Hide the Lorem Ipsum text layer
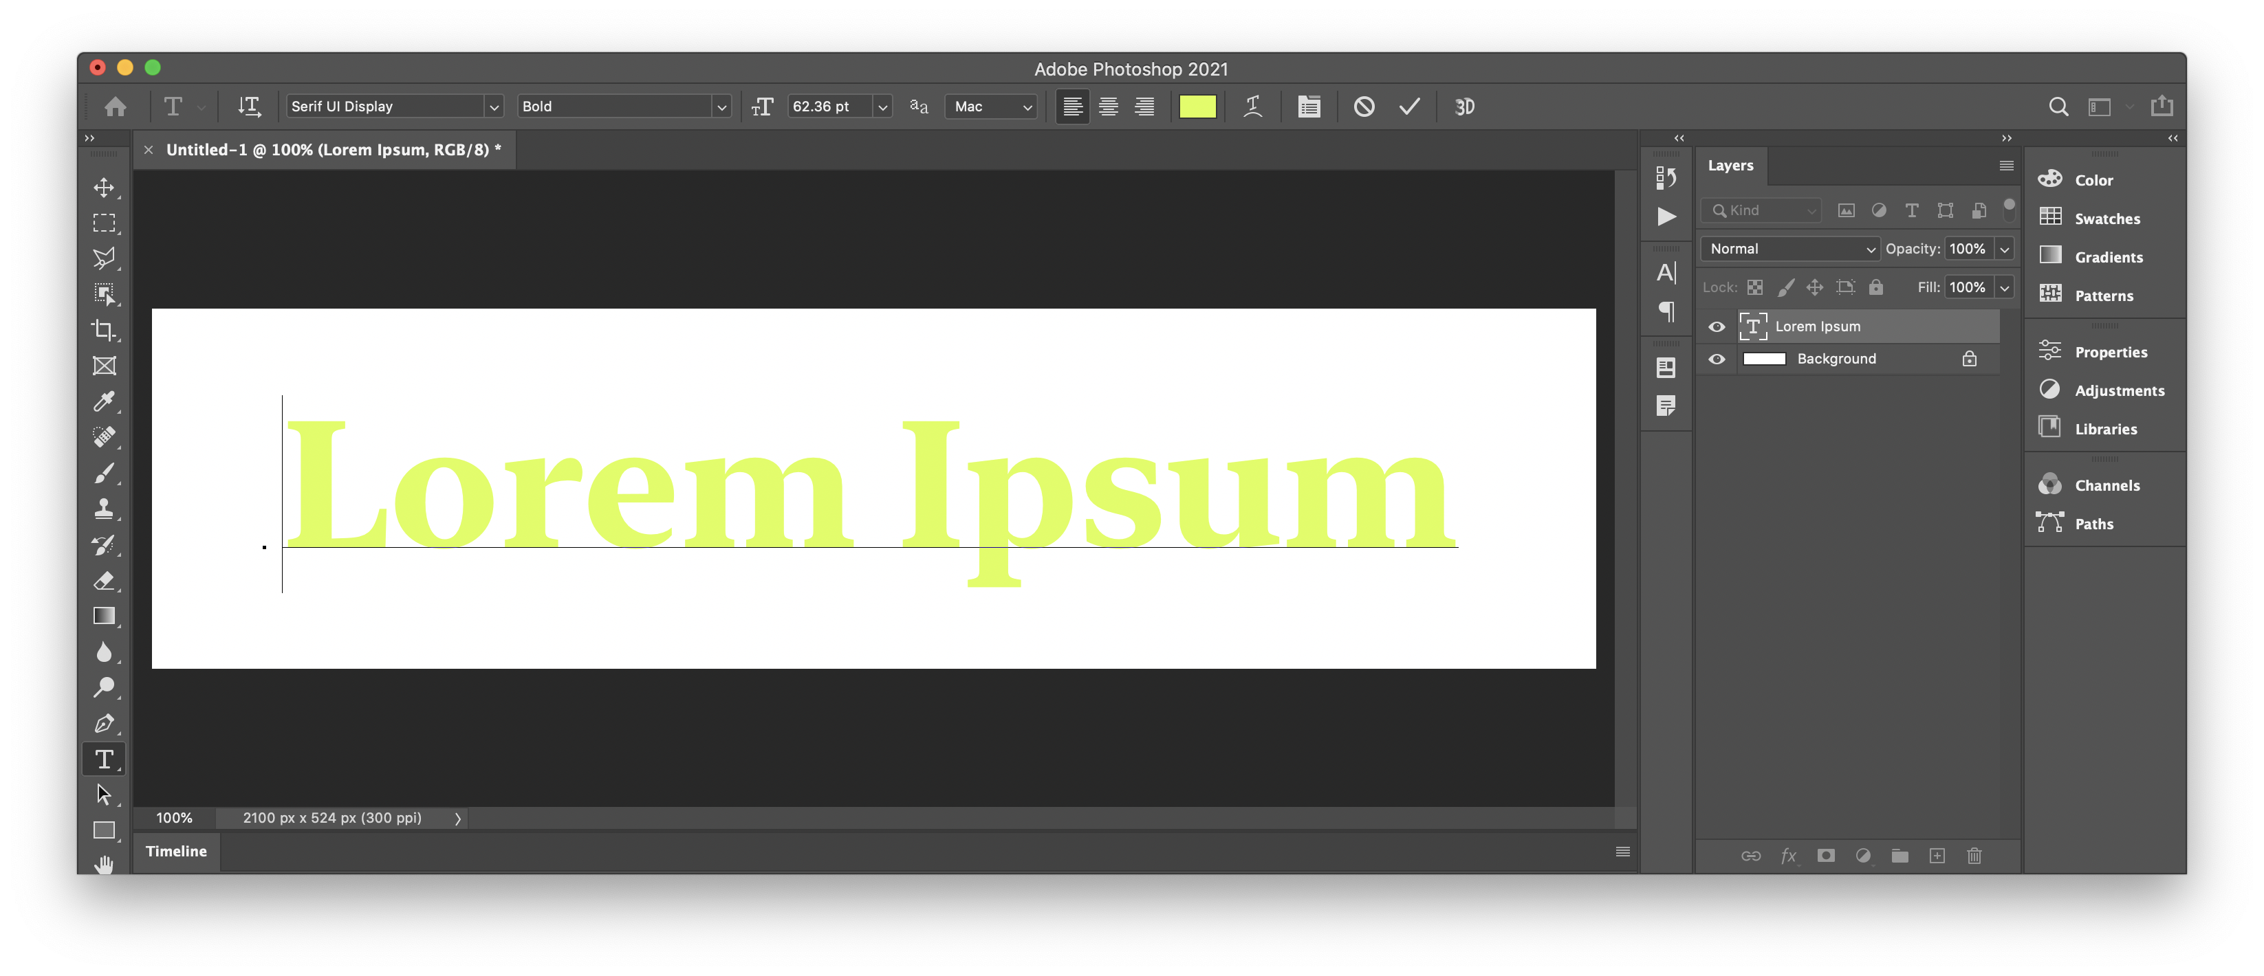The image size is (2264, 976). tap(1717, 326)
